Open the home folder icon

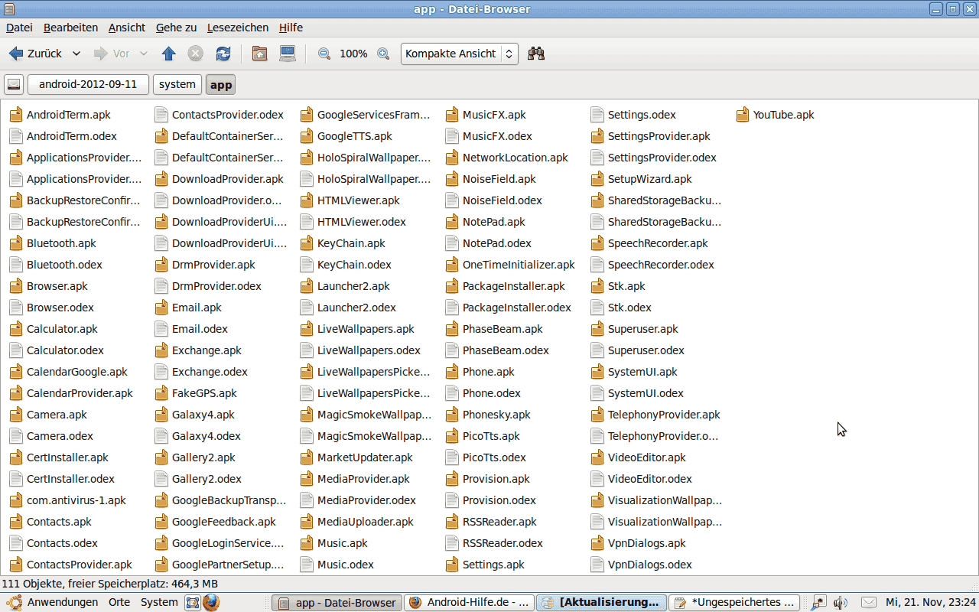260,54
